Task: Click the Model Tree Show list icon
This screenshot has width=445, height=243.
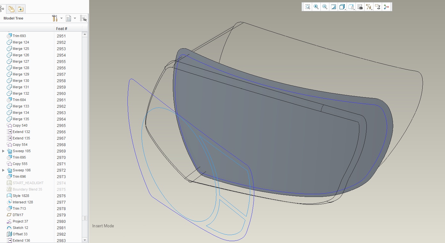Action: 68,18
